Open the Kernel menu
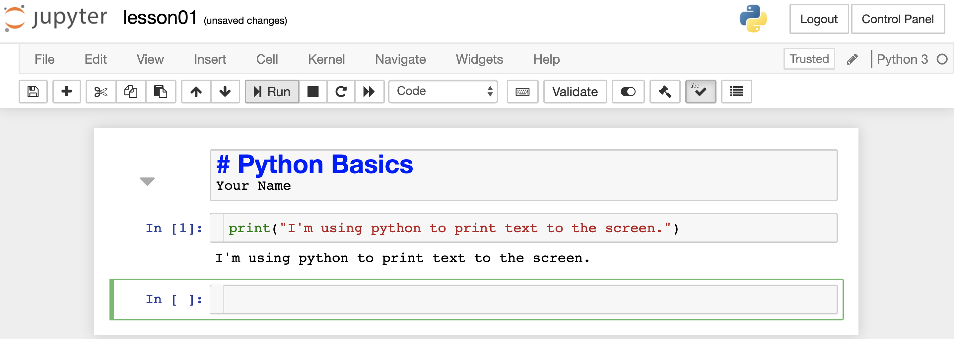 click(x=326, y=59)
